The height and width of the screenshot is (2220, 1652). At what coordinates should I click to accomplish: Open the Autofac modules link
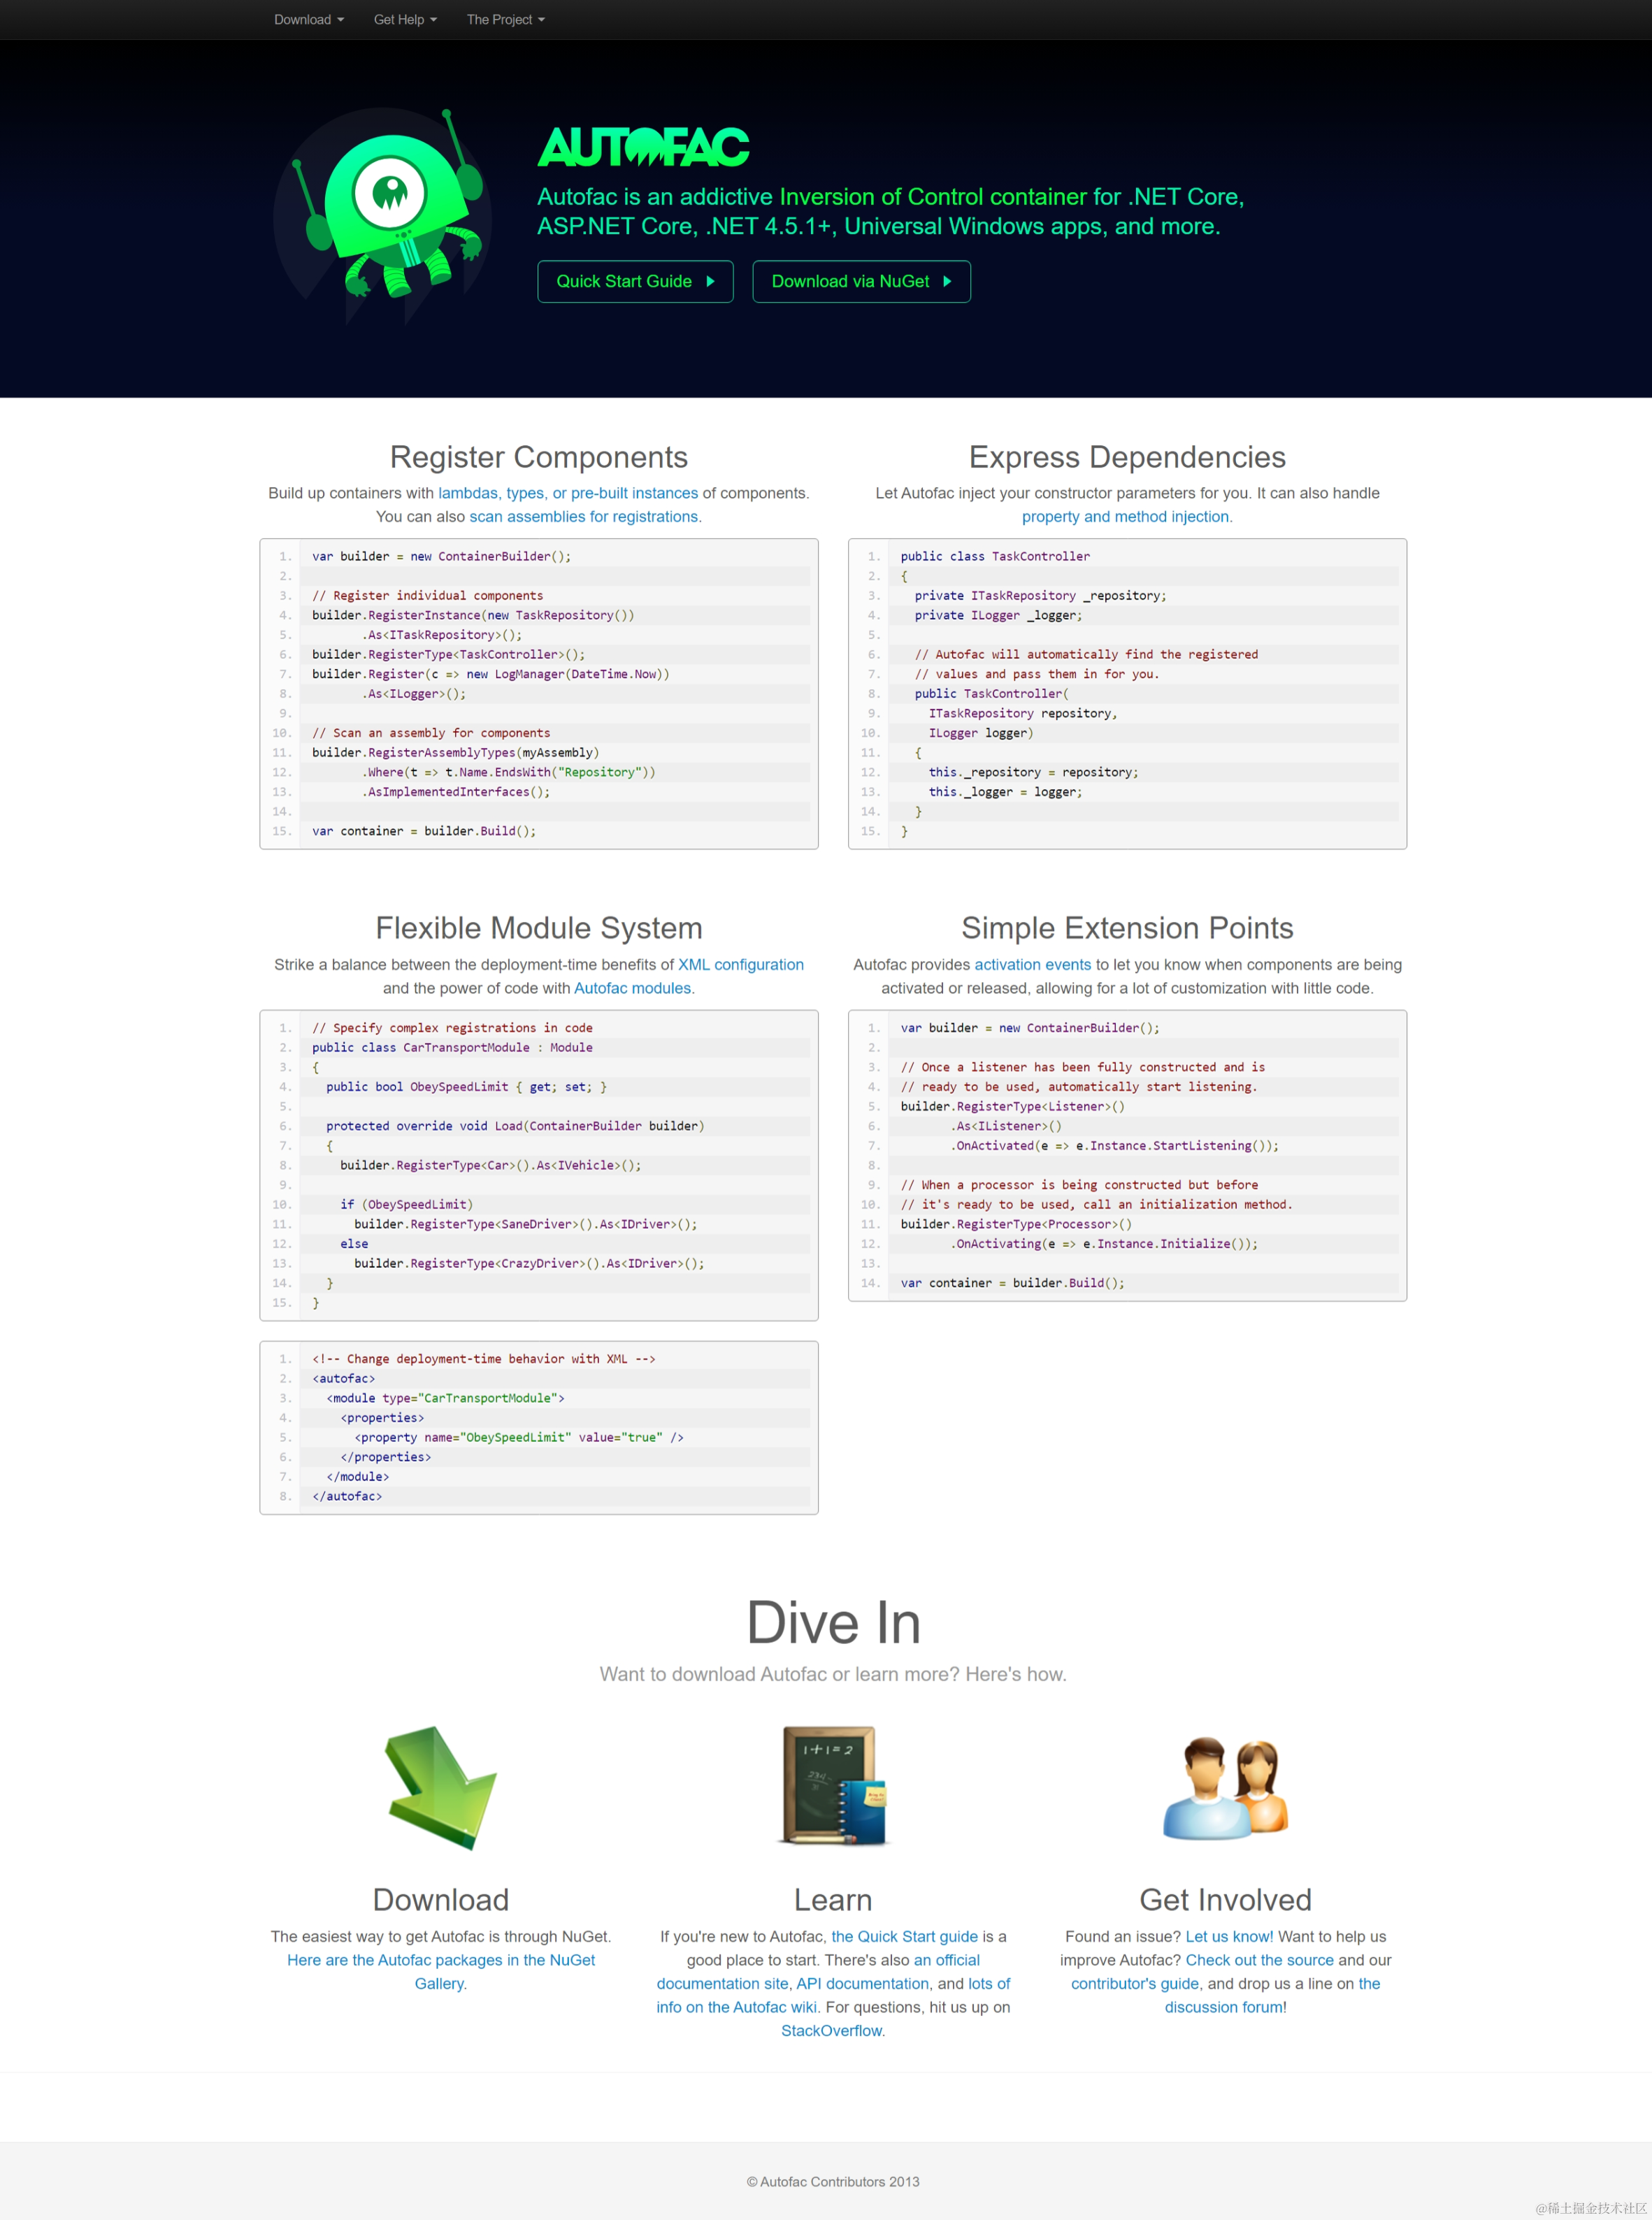coord(633,988)
